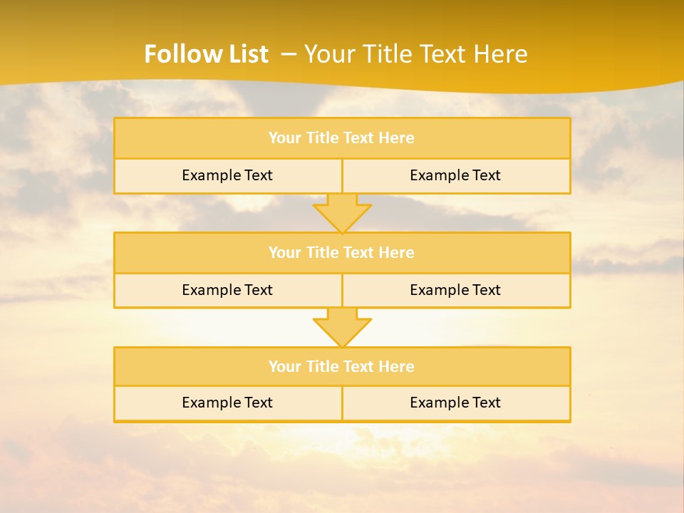684x513 pixels.
Task: Select the second 'Your Title Text Here' header
Action: (341, 252)
